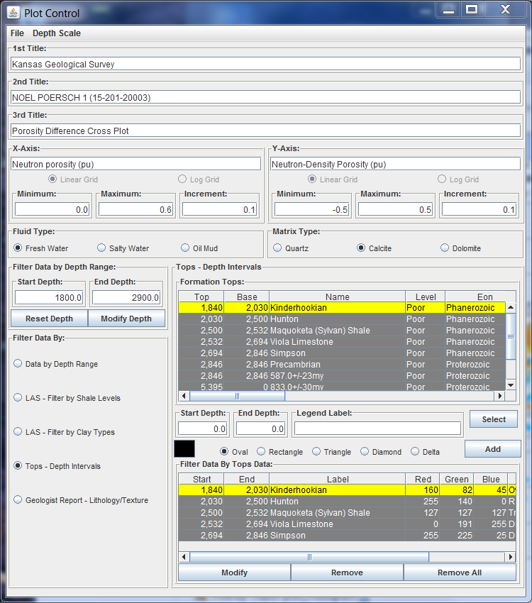Open the File menu

[17, 33]
